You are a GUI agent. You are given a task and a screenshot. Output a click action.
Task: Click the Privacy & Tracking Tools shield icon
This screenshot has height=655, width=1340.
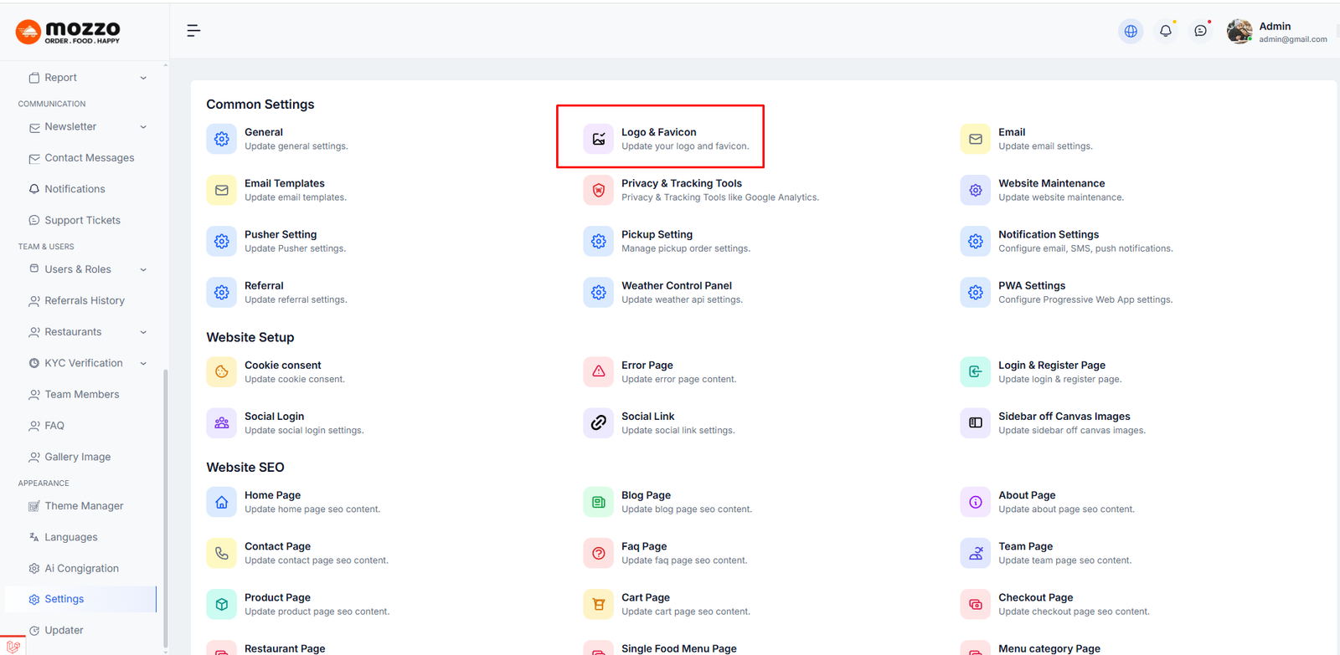tap(599, 190)
